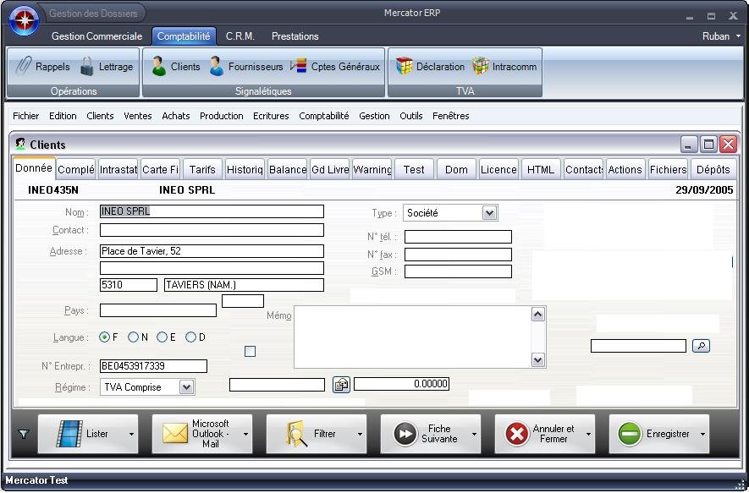749x493 pixels.
Task: Expand the Type Société dropdown
Action: [x=489, y=213]
